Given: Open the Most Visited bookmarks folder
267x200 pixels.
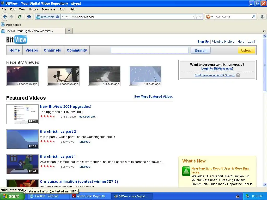Looking at the screenshot, I should 11,25.
